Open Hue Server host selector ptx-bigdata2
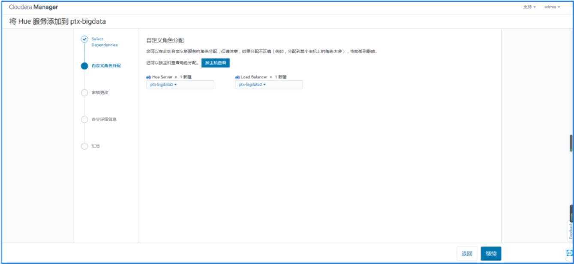The width and height of the screenshot is (574, 264). (180, 85)
